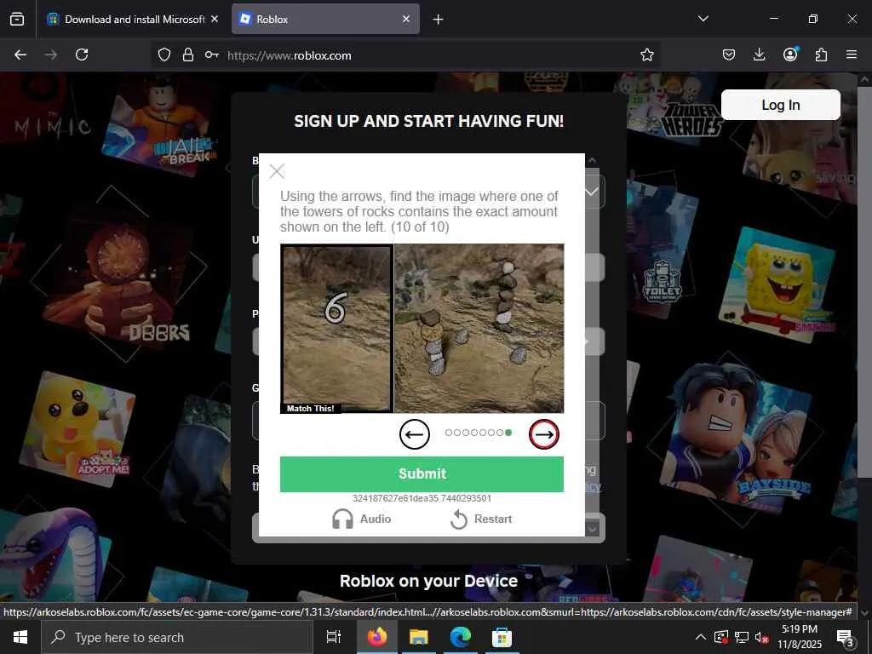The width and height of the screenshot is (872, 654).
Task: Click the page scrollbar down arrow
Action: click(x=863, y=611)
